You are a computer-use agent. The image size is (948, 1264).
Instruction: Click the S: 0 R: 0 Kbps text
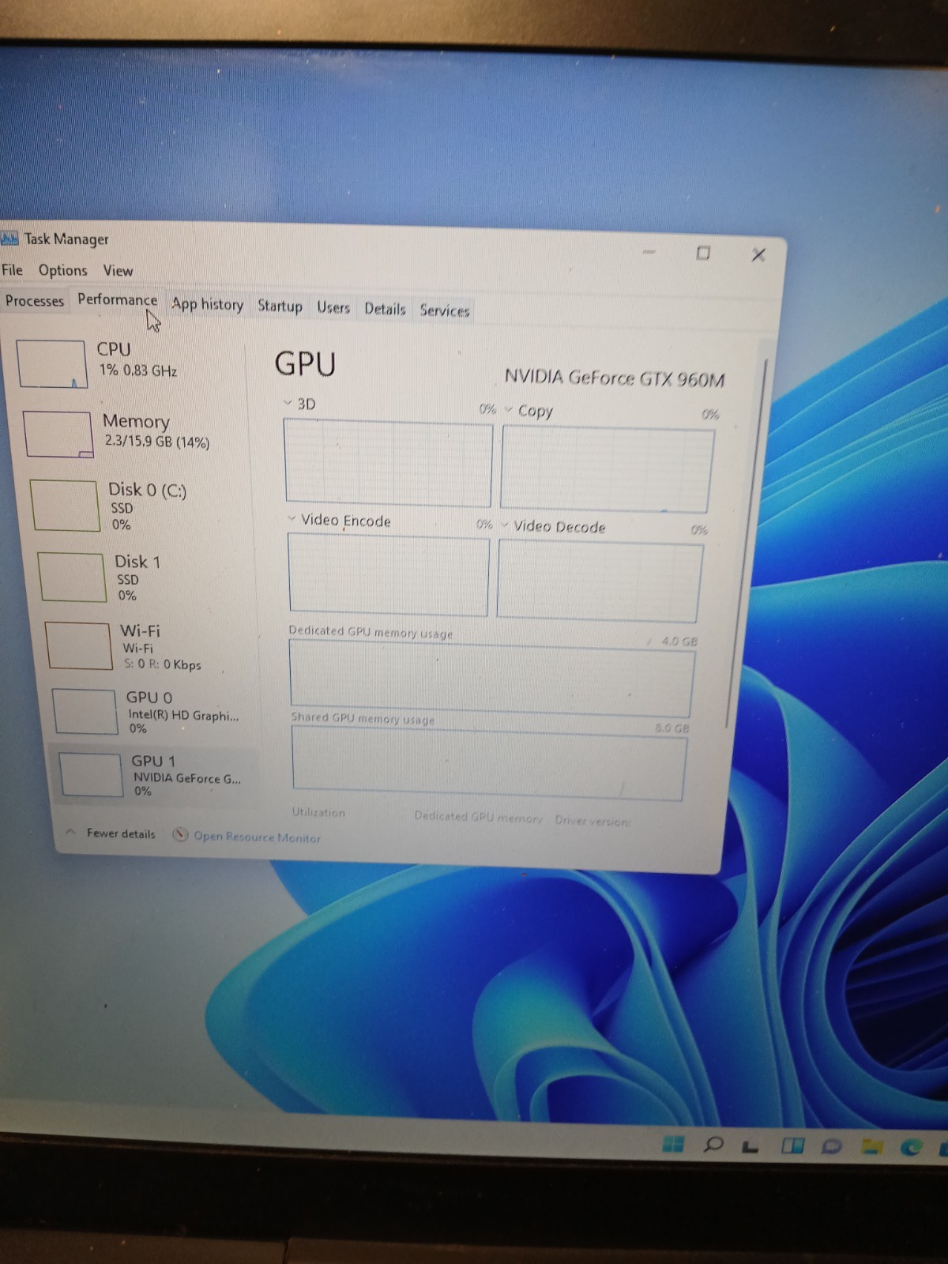coord(162,664)
